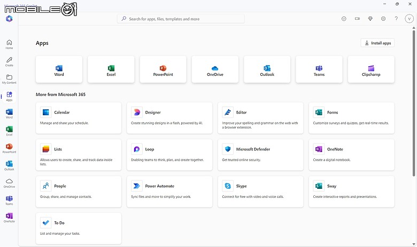Open the PowerPoint app tile
The width and height of the screenshot is (417, 247).
pyautogui.click(x=163, y=69)
